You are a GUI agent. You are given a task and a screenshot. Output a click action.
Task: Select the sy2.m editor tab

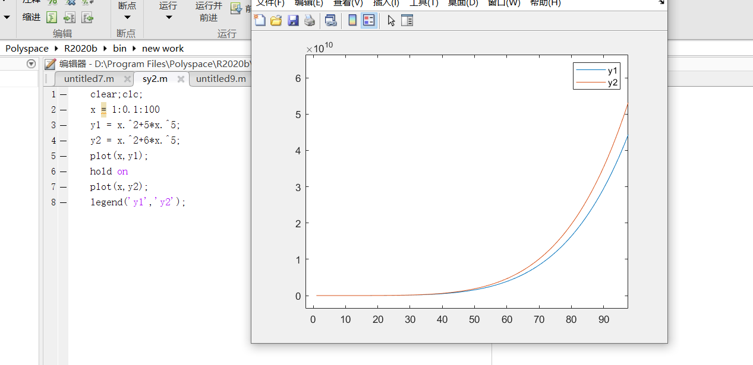click(155, 79)
